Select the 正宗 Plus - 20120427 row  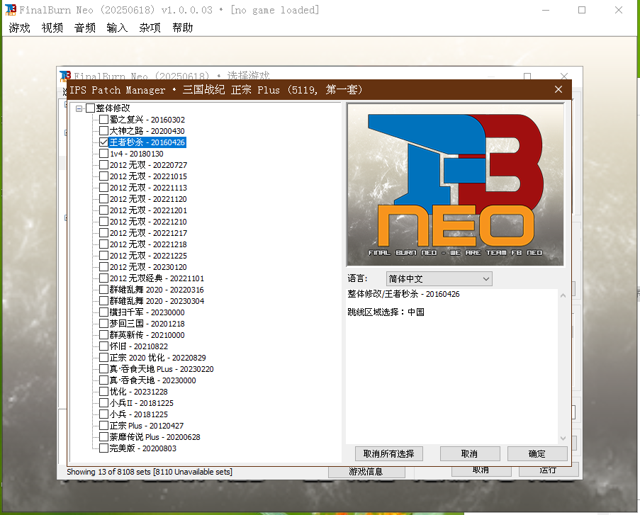coord(147,426)
